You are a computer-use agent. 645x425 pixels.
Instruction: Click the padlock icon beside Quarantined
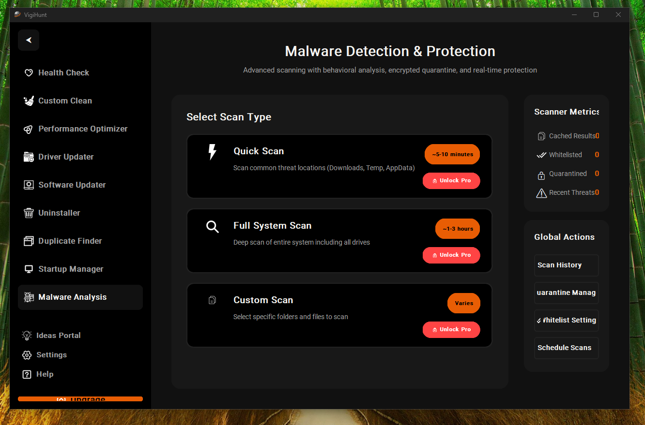(541, 175)
